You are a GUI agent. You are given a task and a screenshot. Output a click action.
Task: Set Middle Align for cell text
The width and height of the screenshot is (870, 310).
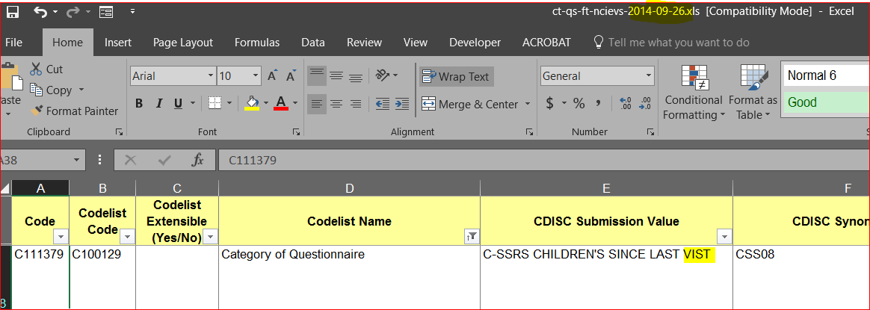(x=336, y=75)
